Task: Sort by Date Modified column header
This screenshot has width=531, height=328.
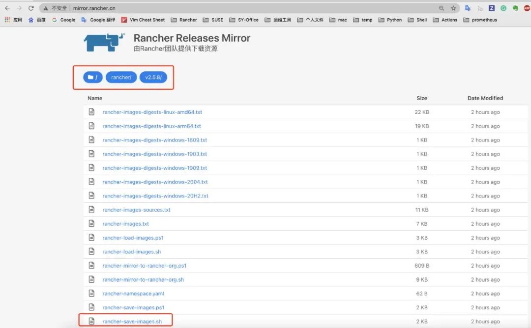Action: tap(485, 98)
